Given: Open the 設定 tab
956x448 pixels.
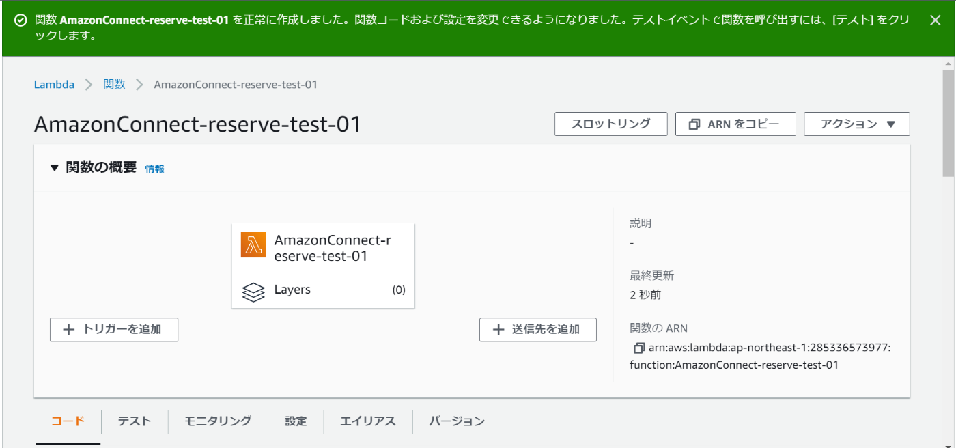Looking at the screenshot, I should click(x=296, y=421).
